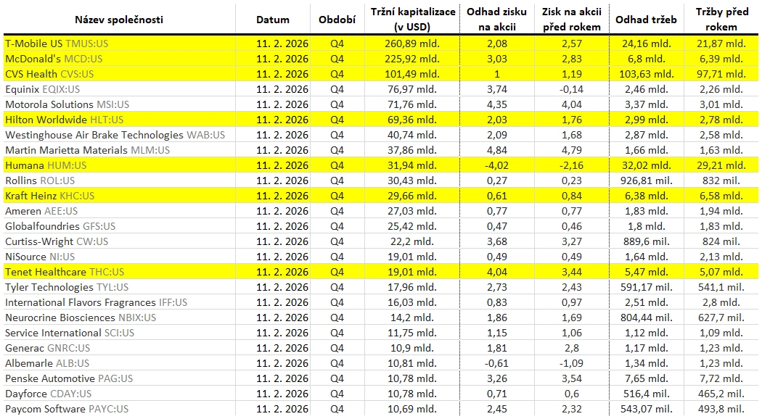Click Paycom prior revenue 493,8 mil.

point(721,410)
